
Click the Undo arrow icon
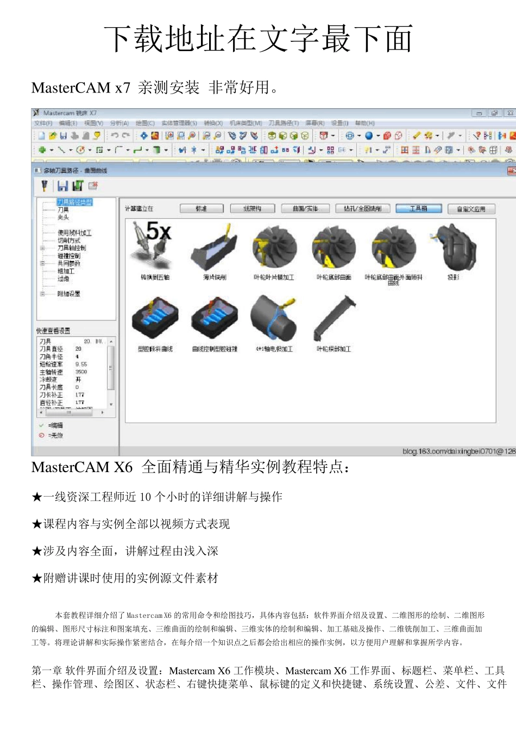[115, 135]
